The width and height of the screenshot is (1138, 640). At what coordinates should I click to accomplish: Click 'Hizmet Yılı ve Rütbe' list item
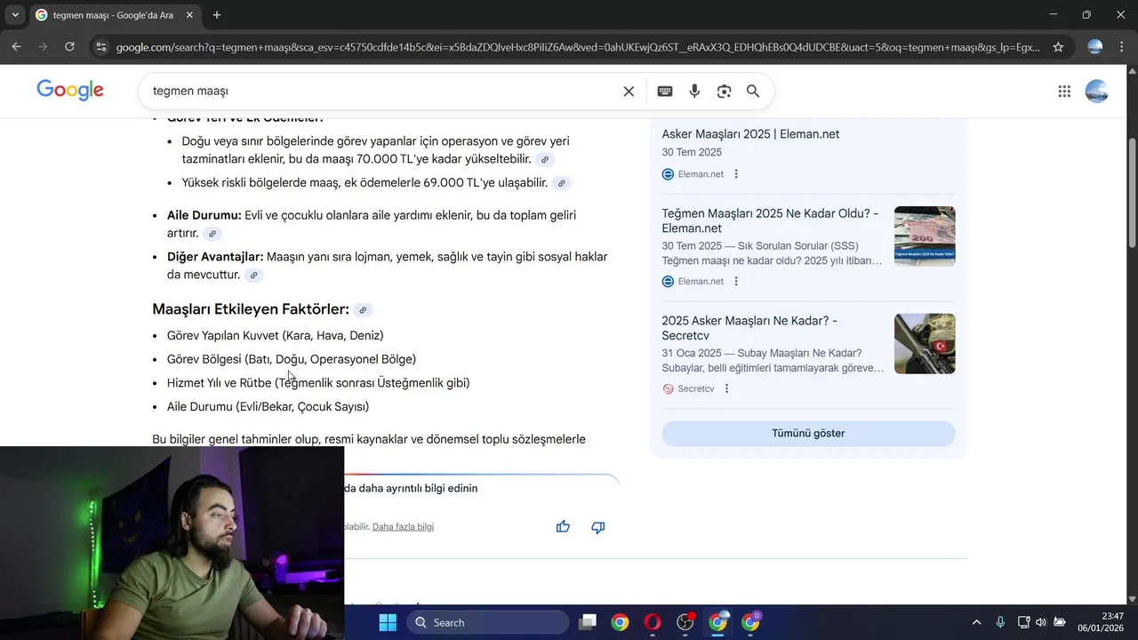pyautogui.click(x=318, y=383)
